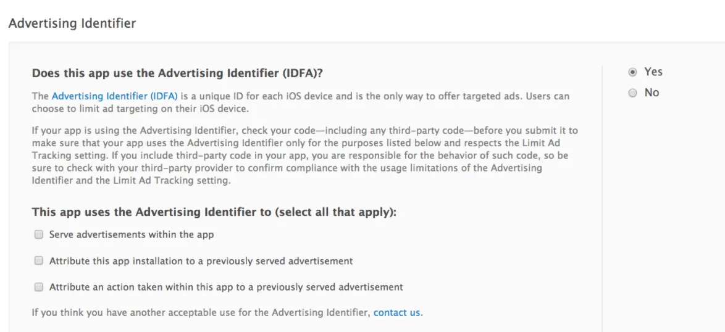Click the No label text

tap(652, 93)
